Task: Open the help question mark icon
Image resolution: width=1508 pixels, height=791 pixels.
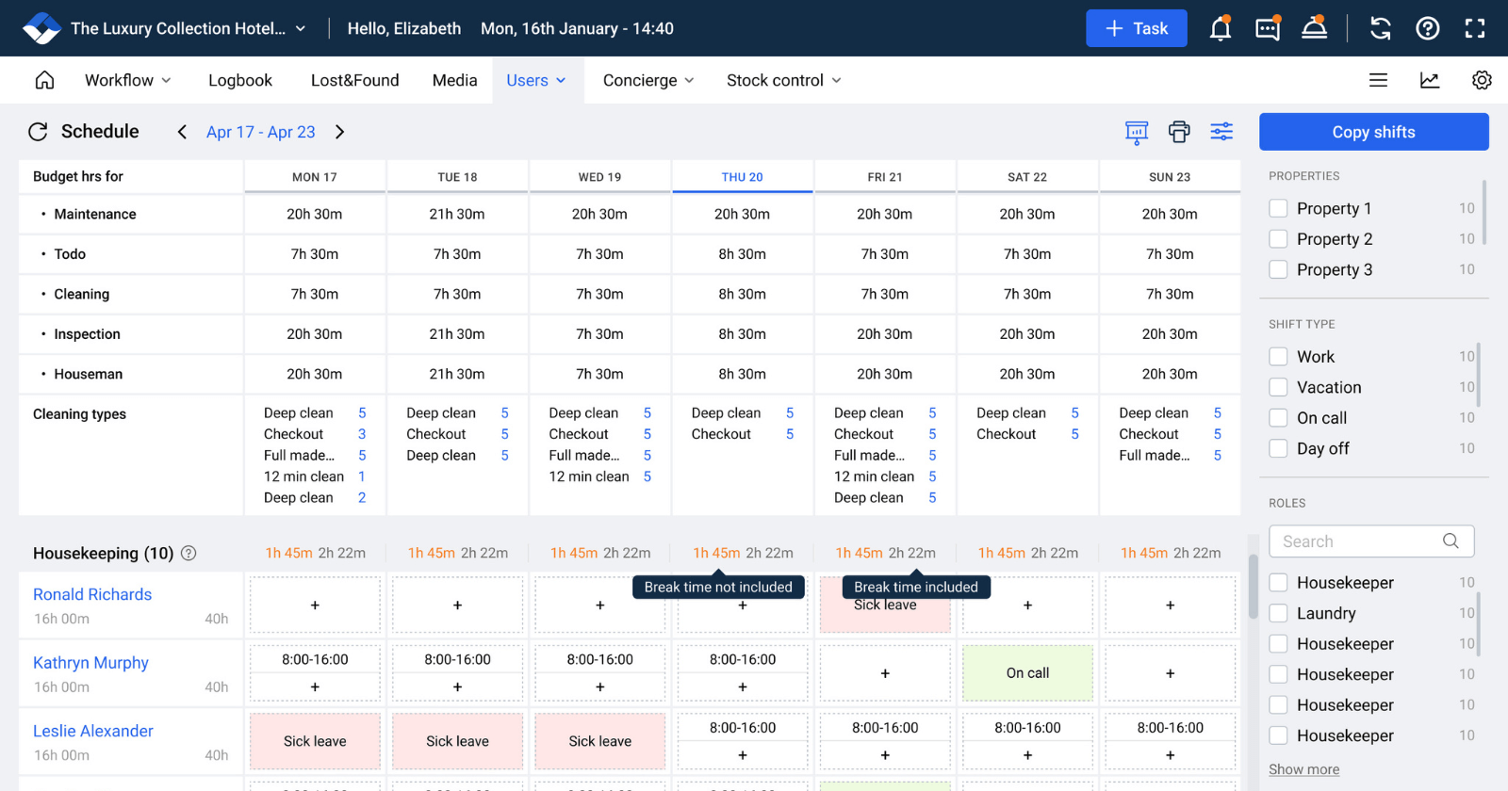Action: pos(1428,28)
